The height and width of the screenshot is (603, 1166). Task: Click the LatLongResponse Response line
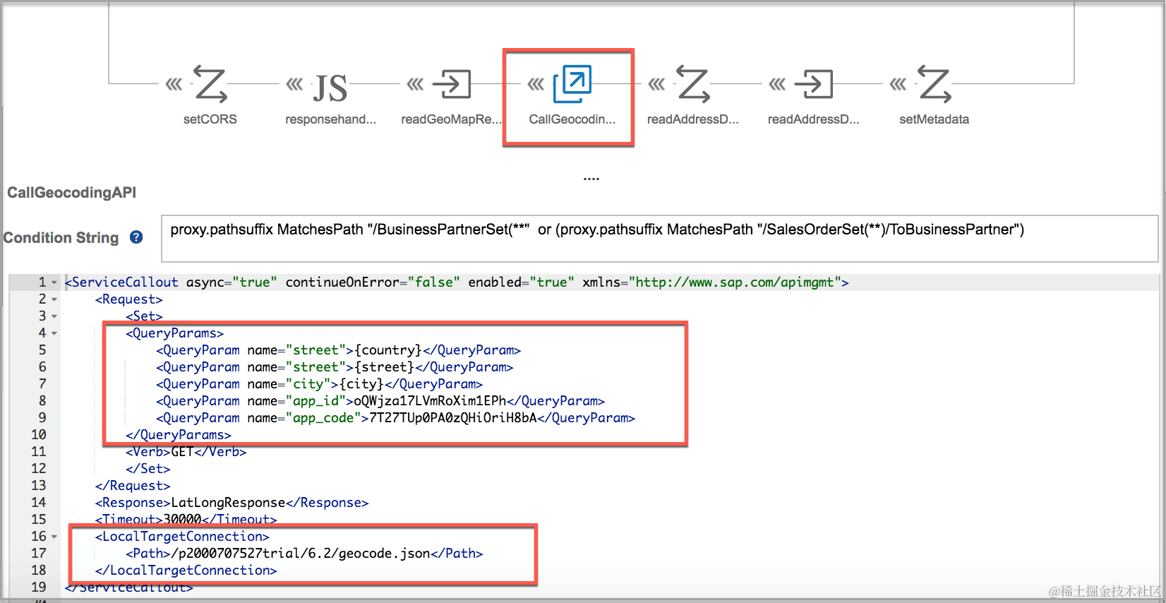(232, 503)
